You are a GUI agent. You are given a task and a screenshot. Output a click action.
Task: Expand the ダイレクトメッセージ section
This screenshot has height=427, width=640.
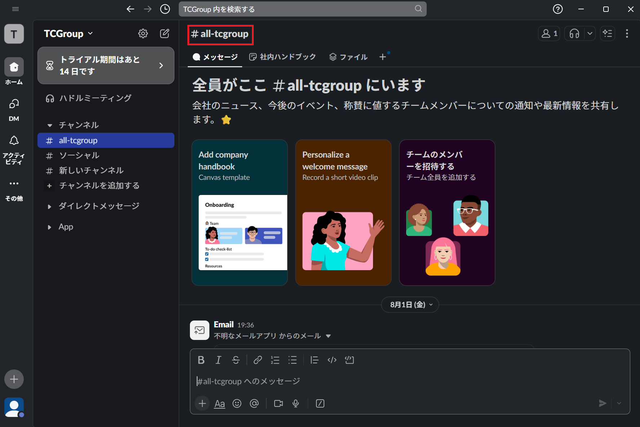pos(50,206)
